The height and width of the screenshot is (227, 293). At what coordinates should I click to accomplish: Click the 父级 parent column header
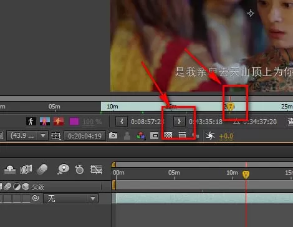(38, 187)
